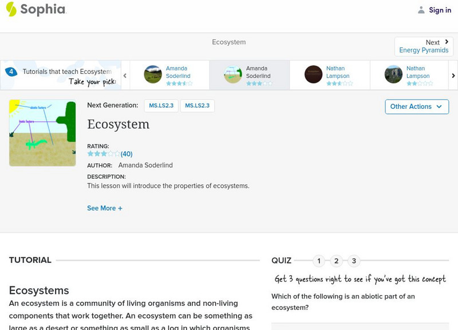Open the Other Actions dropdown
Screen dimensions: 458x330
coord(416,107)
